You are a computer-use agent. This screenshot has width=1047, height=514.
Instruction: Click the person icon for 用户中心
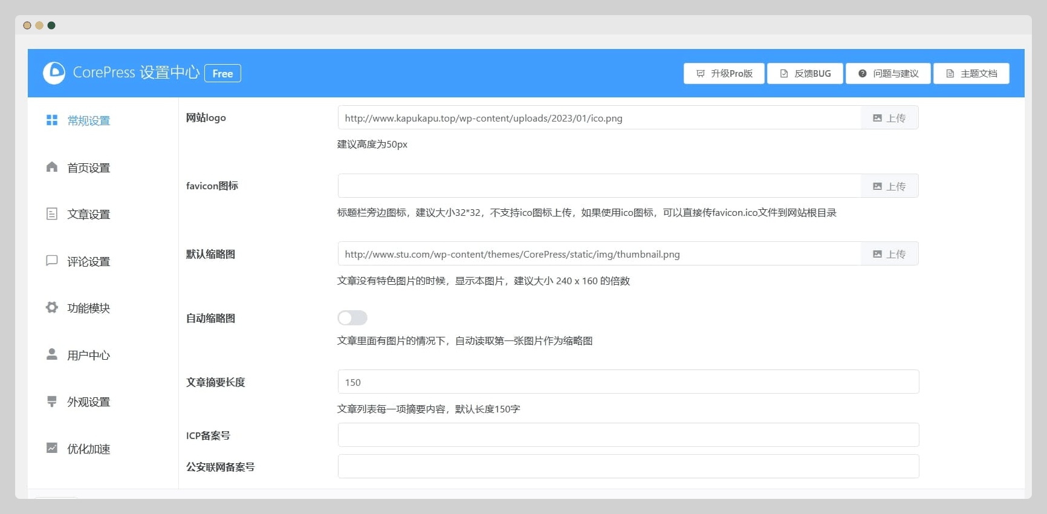(x=52, y=354)
